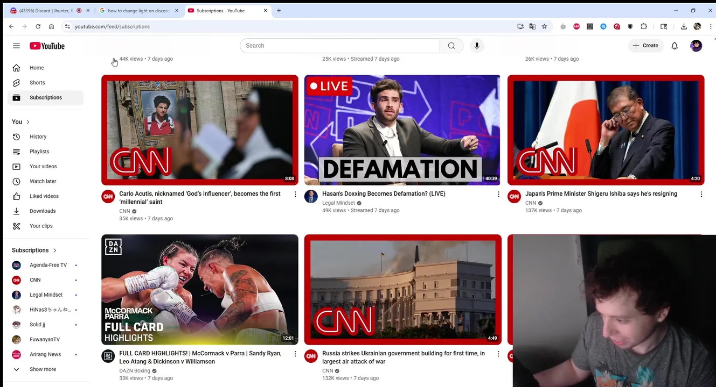Start voice search with the microphone
The width and height of the screenshot is (716, 387).
pyautogui.click(x=477, y=46)
